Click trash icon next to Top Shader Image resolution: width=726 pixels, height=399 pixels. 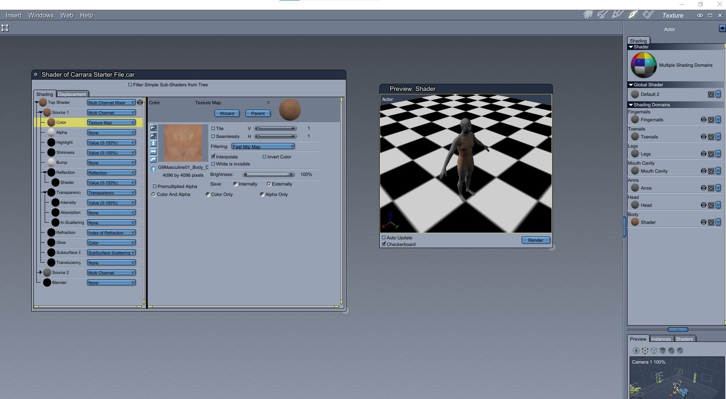[x=140, y=102]
